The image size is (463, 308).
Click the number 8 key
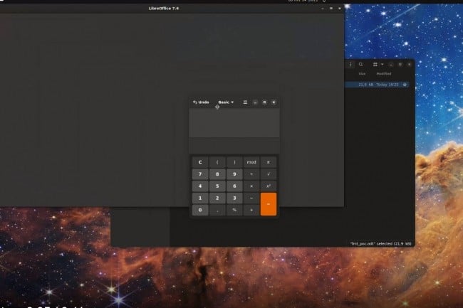click(217, 174)
